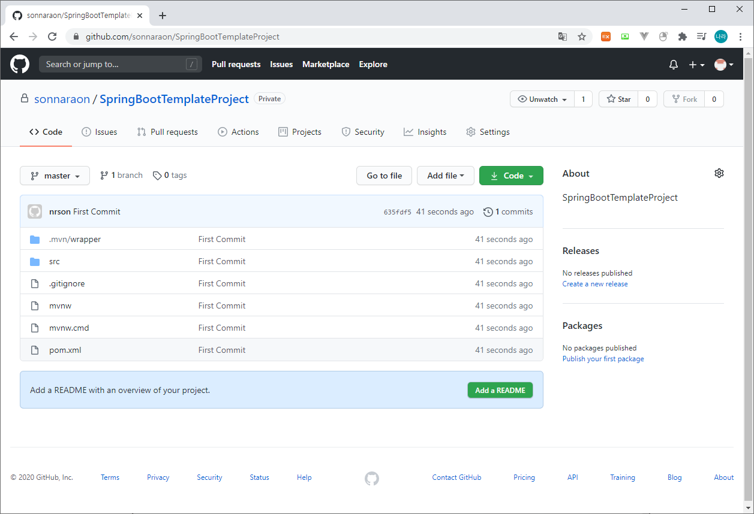Click Marketplace in the top navigation
Screen dimensions: 754x514
point(326,64)
